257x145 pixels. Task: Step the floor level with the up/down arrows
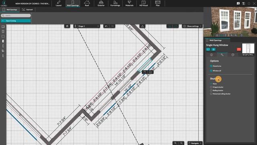(x=75, y=26)
